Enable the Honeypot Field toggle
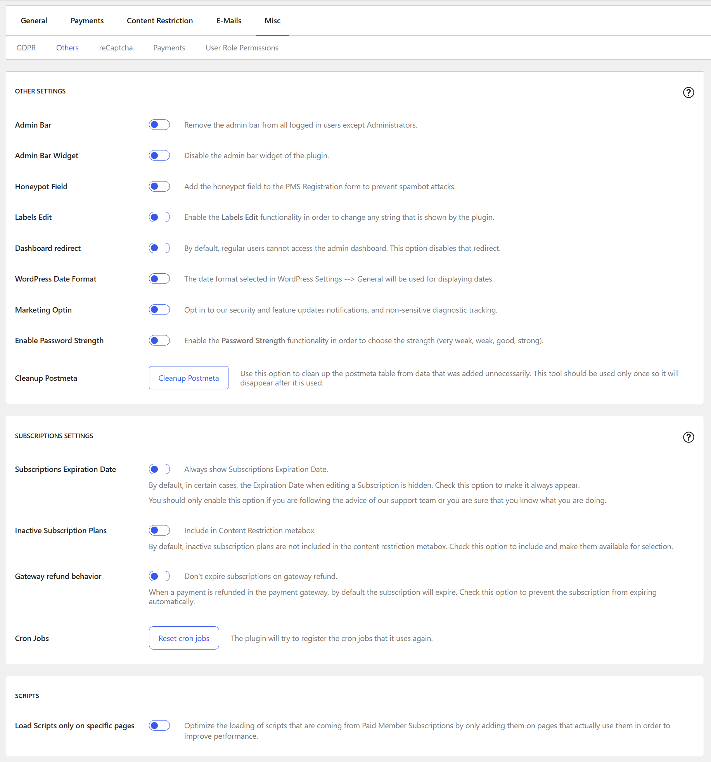The image size is (711, 762). pyautogui.click(x=159, y=187)
